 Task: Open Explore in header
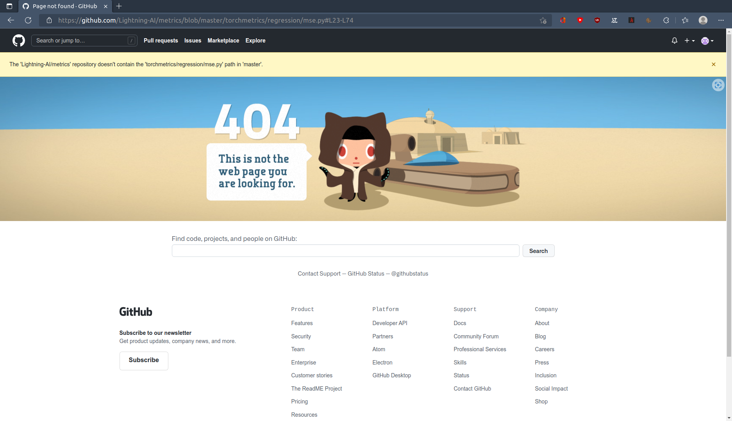click(255, 41)
